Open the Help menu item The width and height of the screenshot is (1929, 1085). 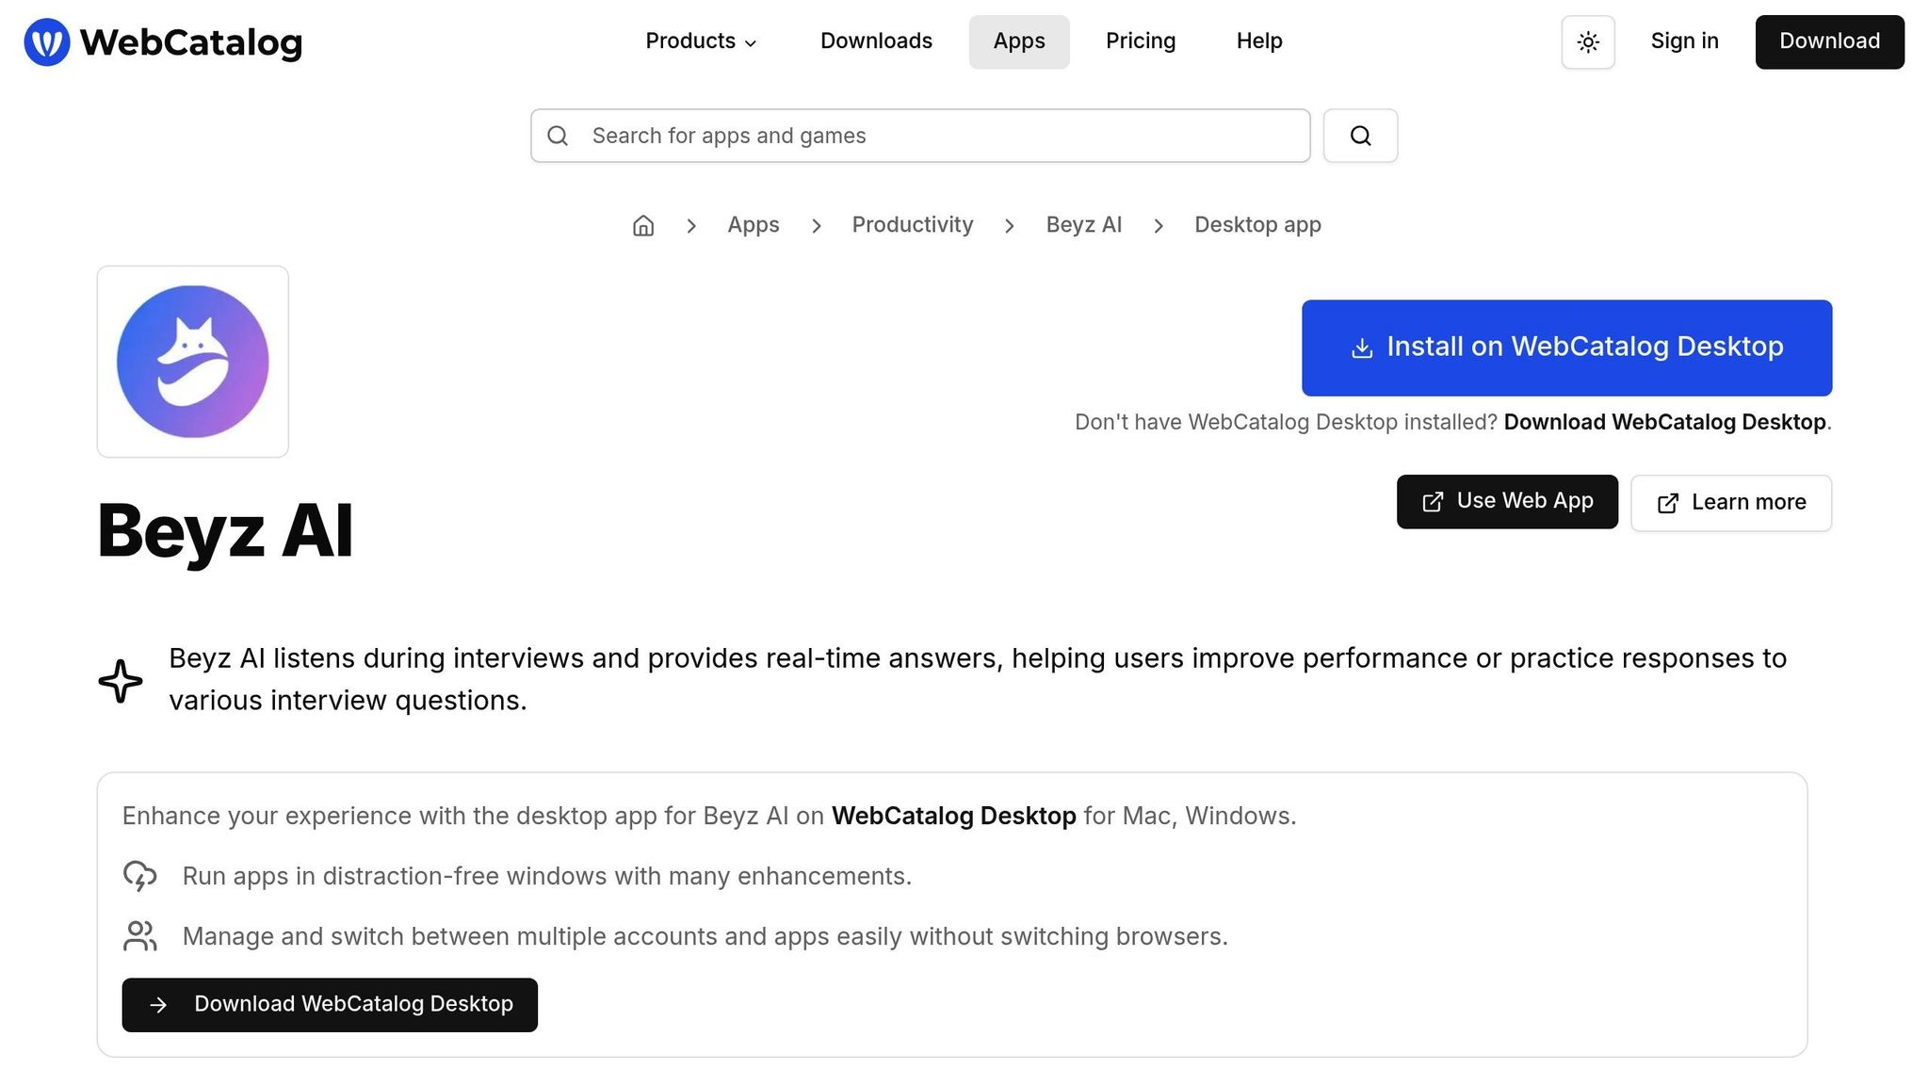pyautogui.click(x=1259, y=41)
